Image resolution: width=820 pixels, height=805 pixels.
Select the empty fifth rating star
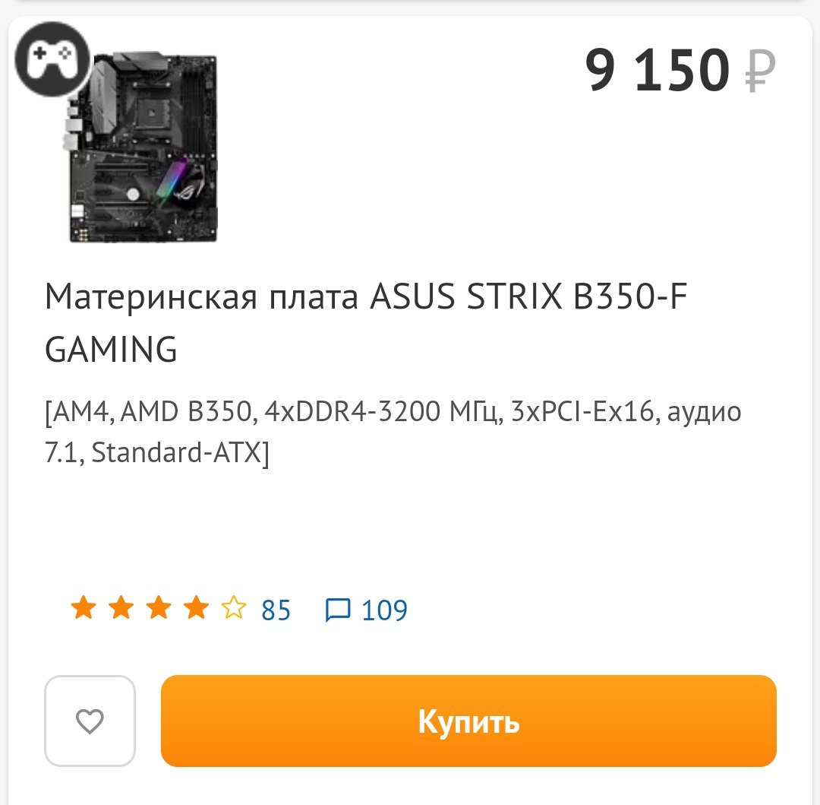233,607
